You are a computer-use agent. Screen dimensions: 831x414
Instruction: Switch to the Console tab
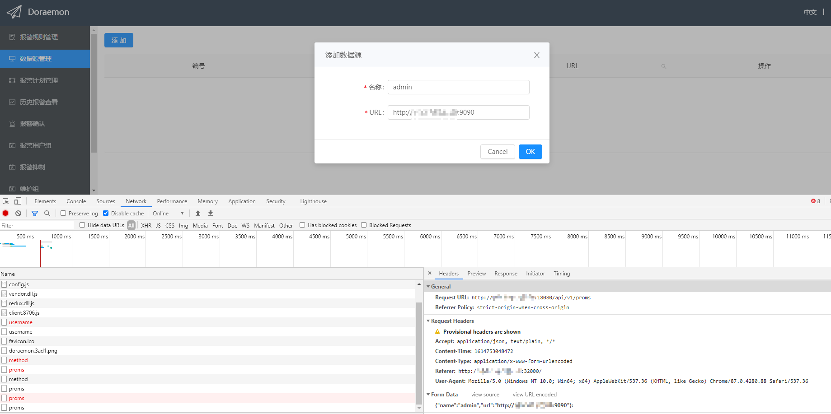pyautogui.click(x=76, y=201)
